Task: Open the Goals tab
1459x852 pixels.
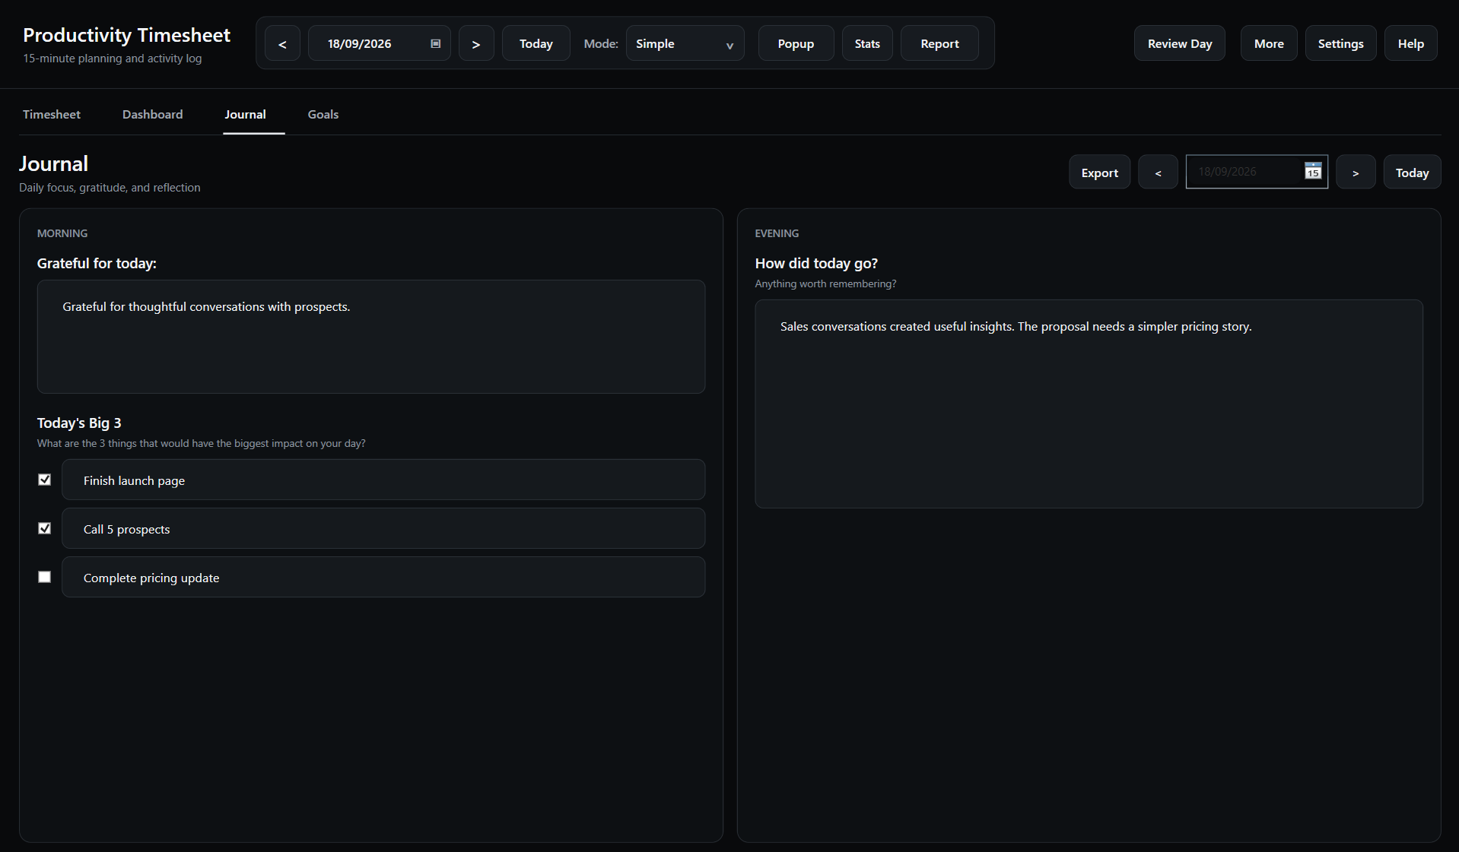Action: click(x=323, y=114)
